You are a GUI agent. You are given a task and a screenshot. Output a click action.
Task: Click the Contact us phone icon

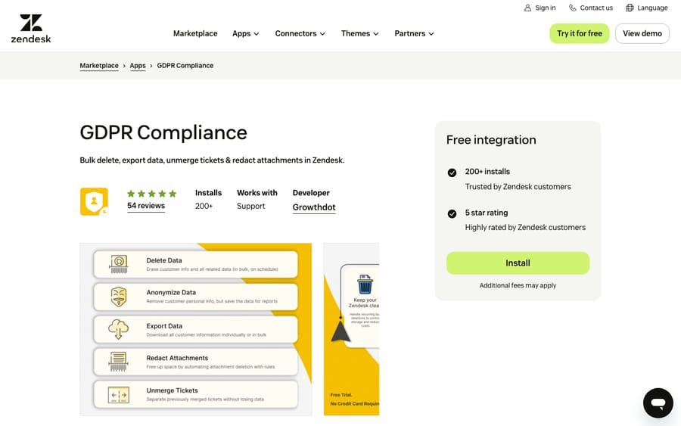point(573,8)
